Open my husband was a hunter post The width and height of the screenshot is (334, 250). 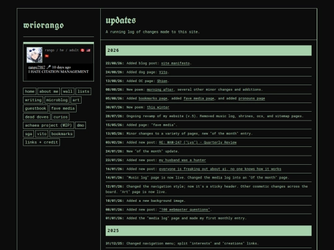[182, 160]
